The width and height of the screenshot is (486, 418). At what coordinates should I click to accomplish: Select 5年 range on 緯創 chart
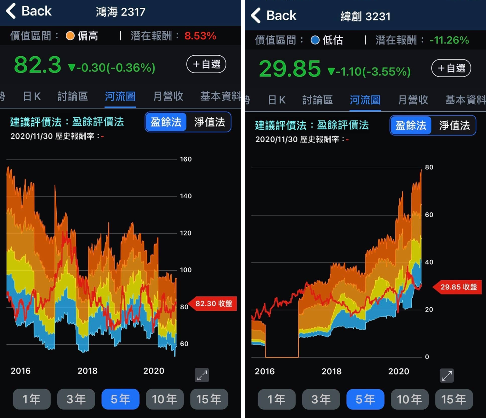[x=365, y=399]
